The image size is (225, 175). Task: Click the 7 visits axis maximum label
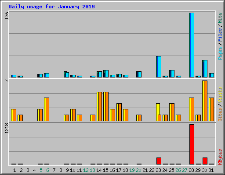[7, 80]
